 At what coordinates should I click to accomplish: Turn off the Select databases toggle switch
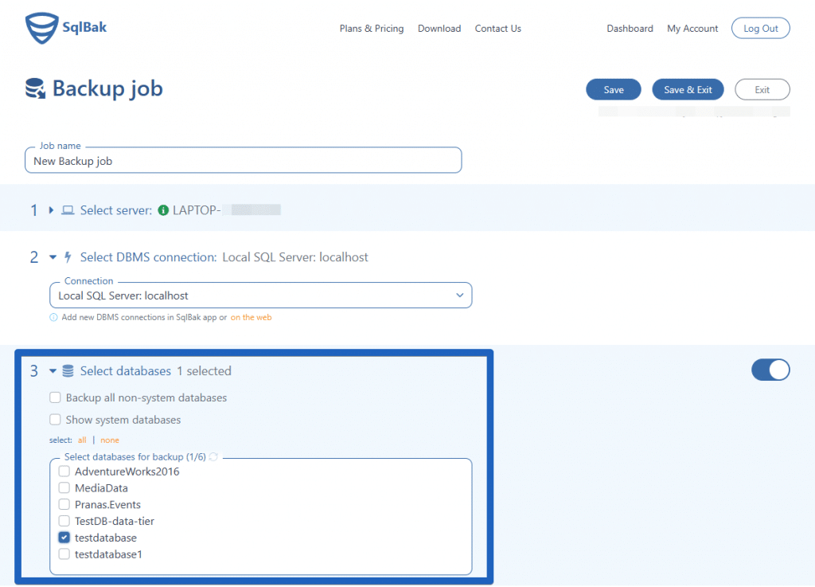point(770,370)
